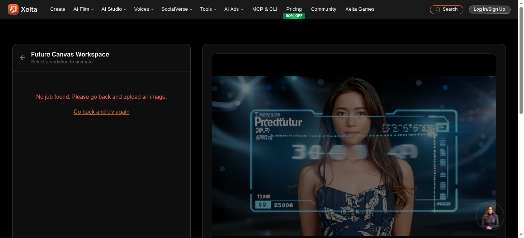Screen dimensions: 524x238
Task: Open the AI Film menu
Action: click(x=81, y=9)
